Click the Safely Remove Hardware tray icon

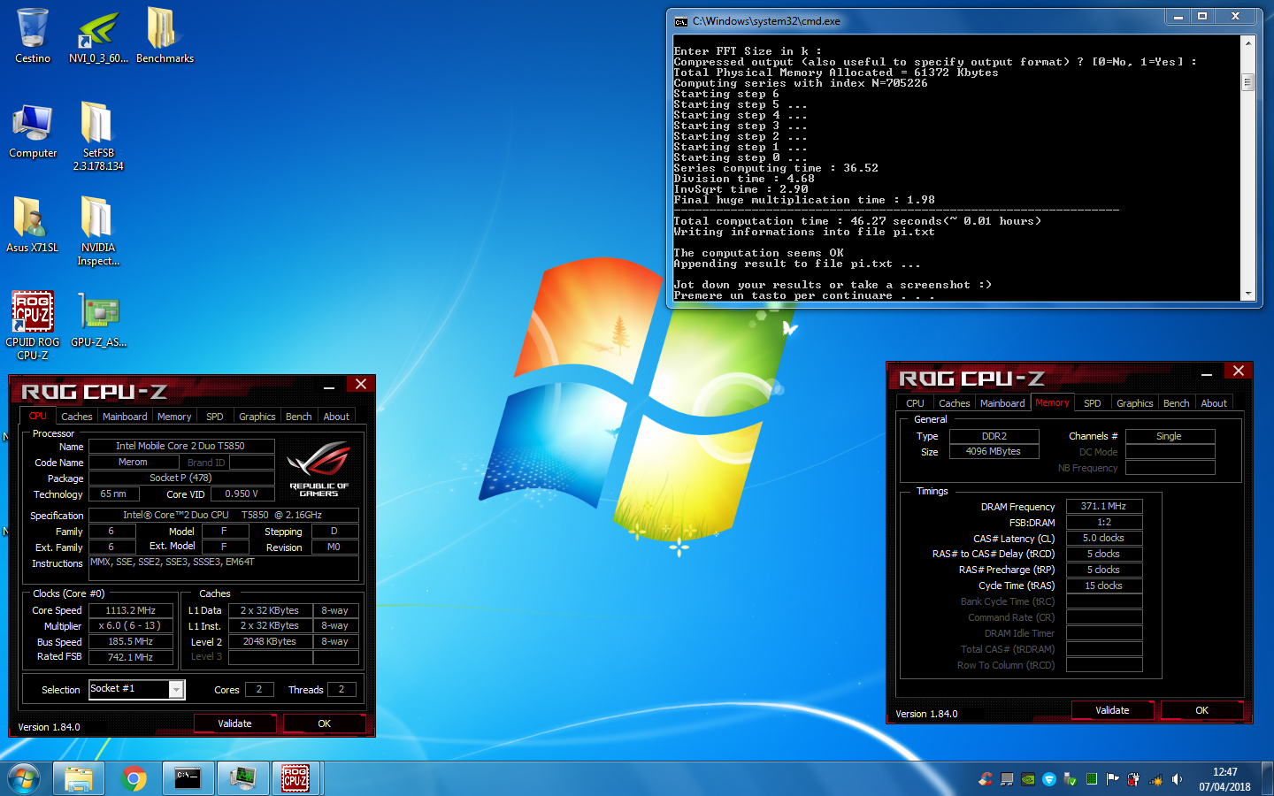[x=1071, y=779]
